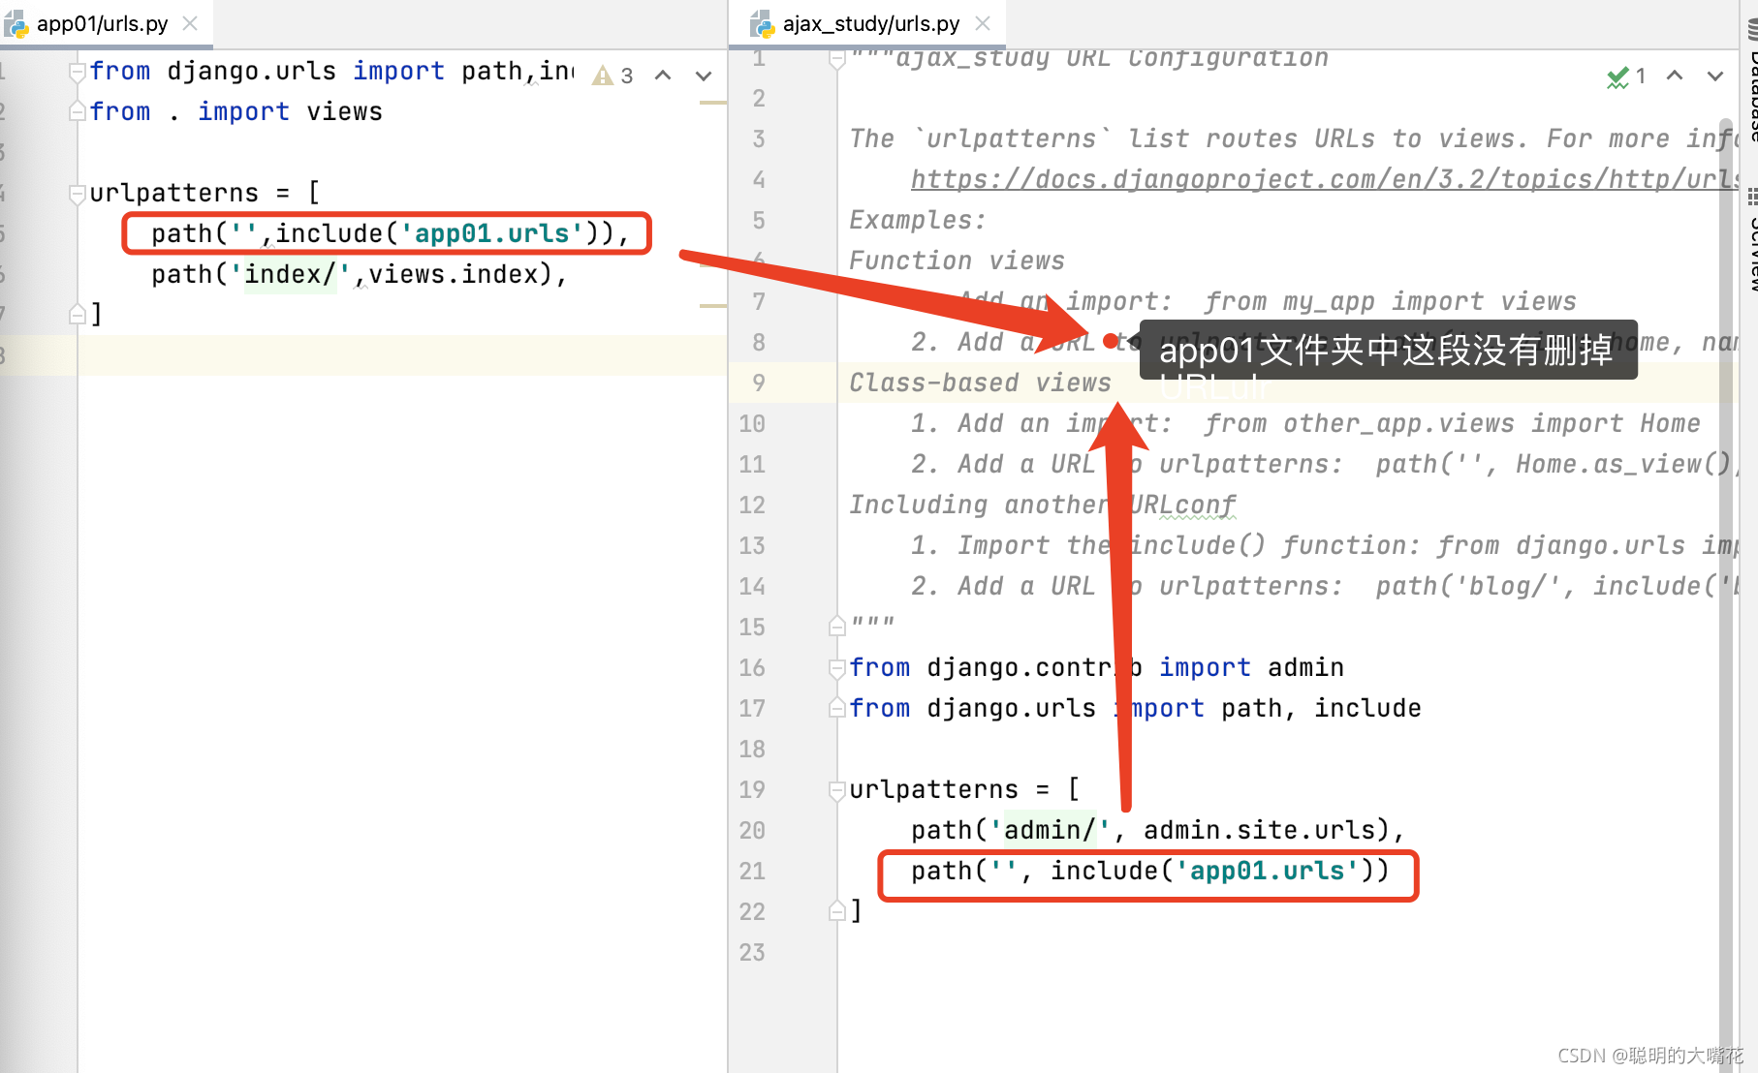
Task: Click 'URLconf' word on line 12
Action: (1182, 505)
